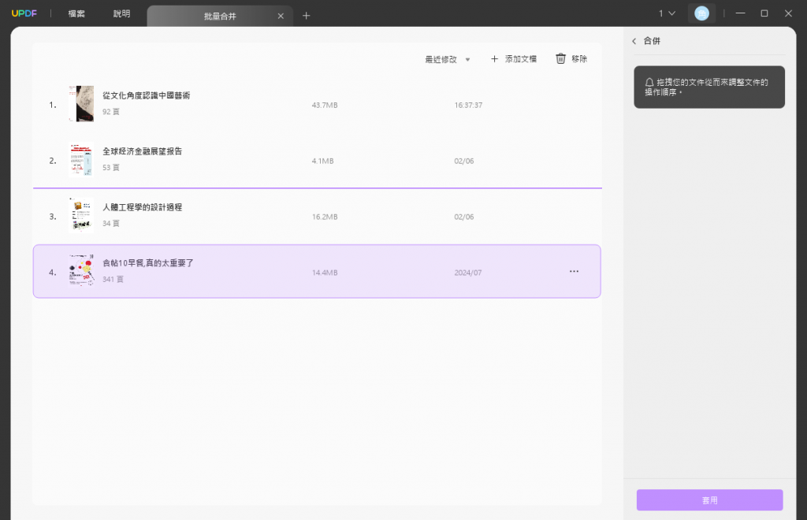Viewport: 807px width, 520px height.
Task: Select thumbnail of 人體工程學的設計過程
Action: point(81,216)
